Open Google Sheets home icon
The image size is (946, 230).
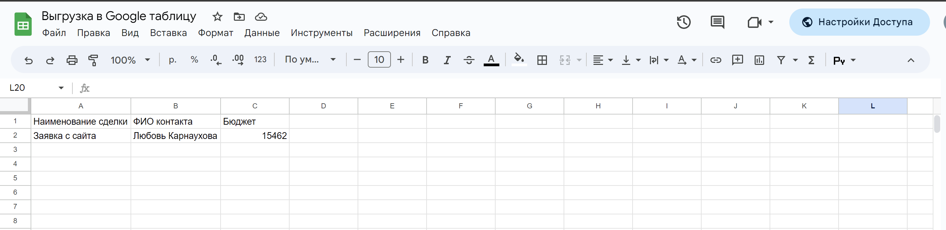tap(23, 24)
